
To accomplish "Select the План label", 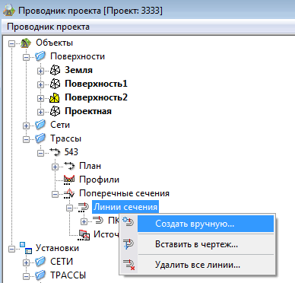I will tap(90, 166).
